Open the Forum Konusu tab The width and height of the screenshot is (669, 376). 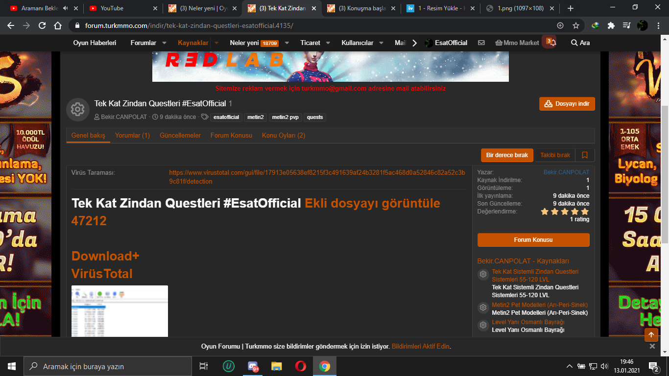231,135
